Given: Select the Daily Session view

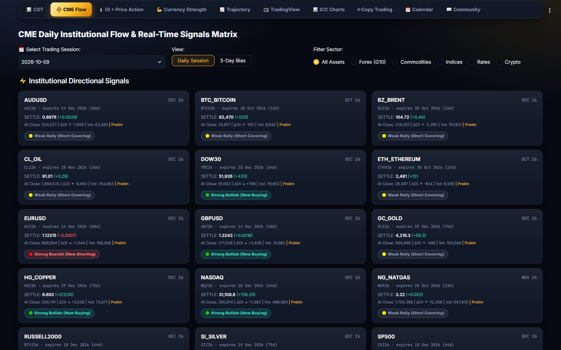Looking at the screenshot, I should click(x=193, y=61).
